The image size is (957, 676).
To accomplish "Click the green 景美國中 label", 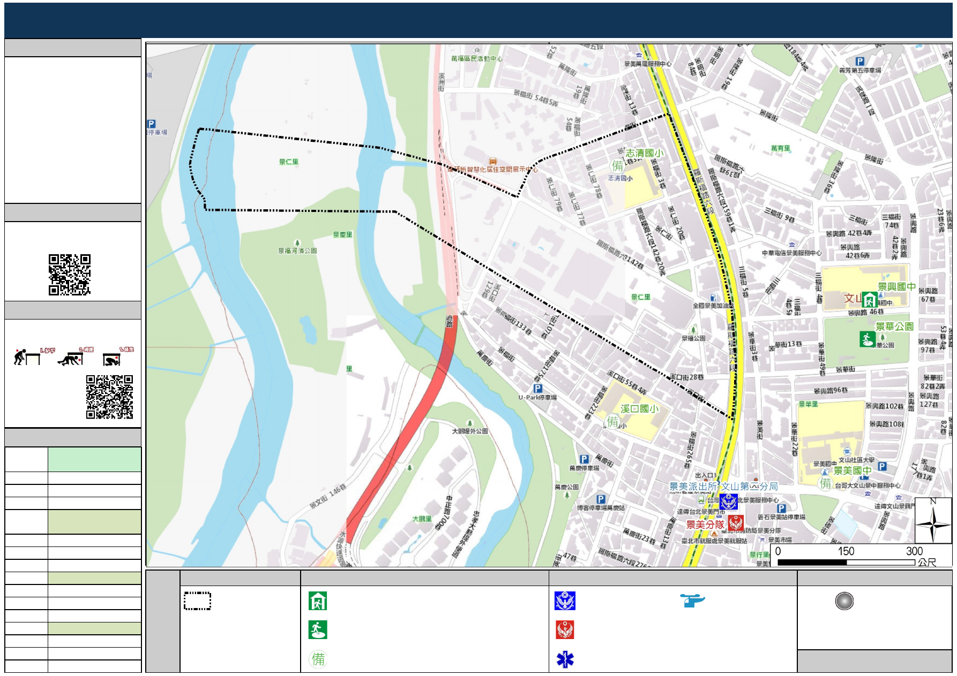I will pyautogui.click(x=853, y=470).
